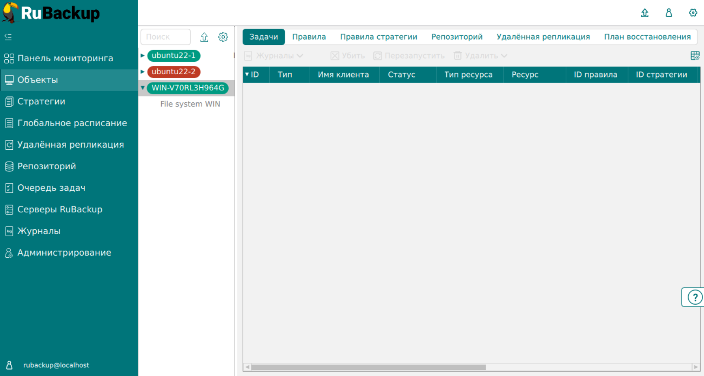This screenshot has height=376, width=704.
Task: Collapse the sidebar menu icon
Action: coord(8,37)
